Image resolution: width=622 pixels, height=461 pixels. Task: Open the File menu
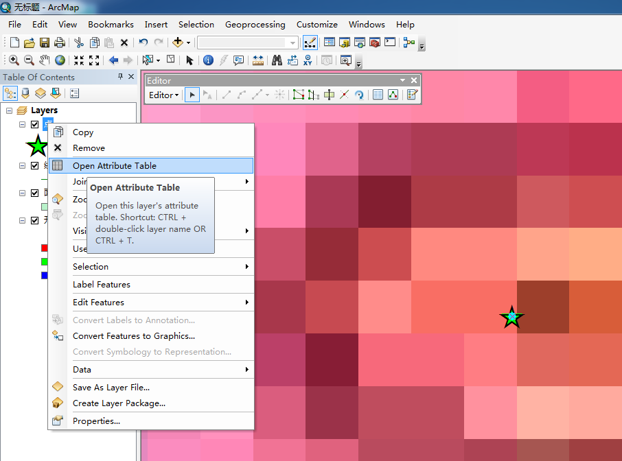[14, 25]
